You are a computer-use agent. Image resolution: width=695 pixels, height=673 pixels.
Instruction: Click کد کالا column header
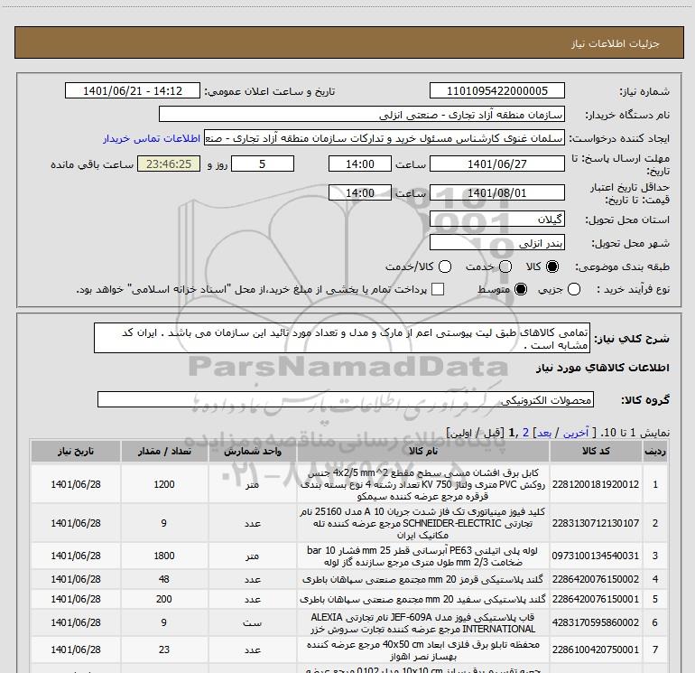pyautogui.click(x=596, y=451)
